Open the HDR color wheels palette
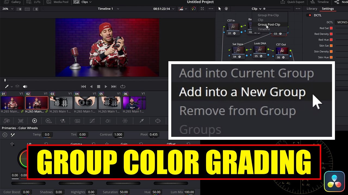The image size is (348, 195). (48, 121)
